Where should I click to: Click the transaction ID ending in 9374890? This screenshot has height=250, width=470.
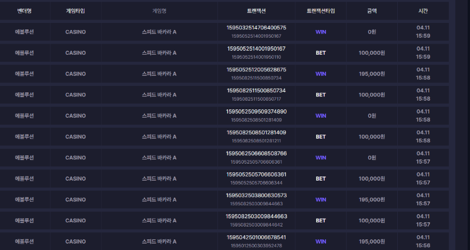coord(256,111)
